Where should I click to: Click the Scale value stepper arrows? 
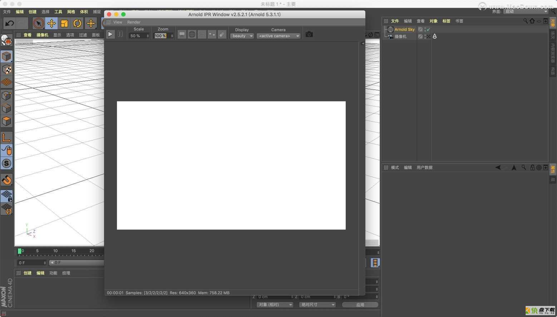point(148,36)
